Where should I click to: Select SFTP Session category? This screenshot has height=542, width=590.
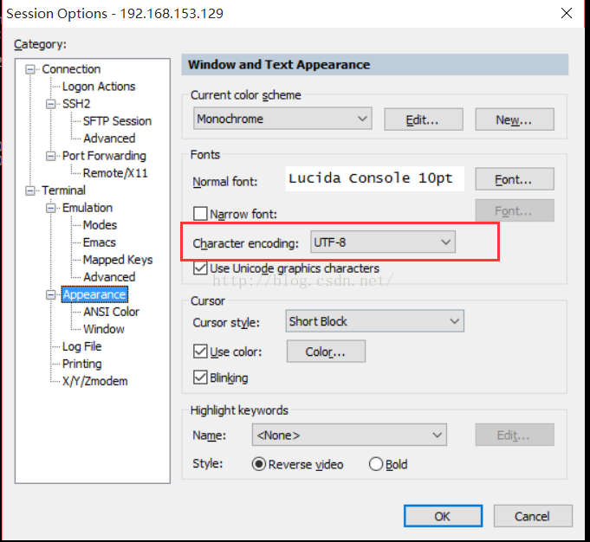117,121
